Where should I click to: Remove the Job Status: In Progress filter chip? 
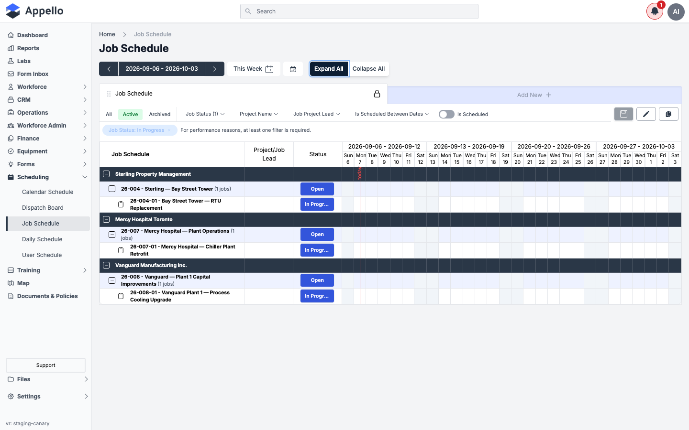[x=169, y=130]
